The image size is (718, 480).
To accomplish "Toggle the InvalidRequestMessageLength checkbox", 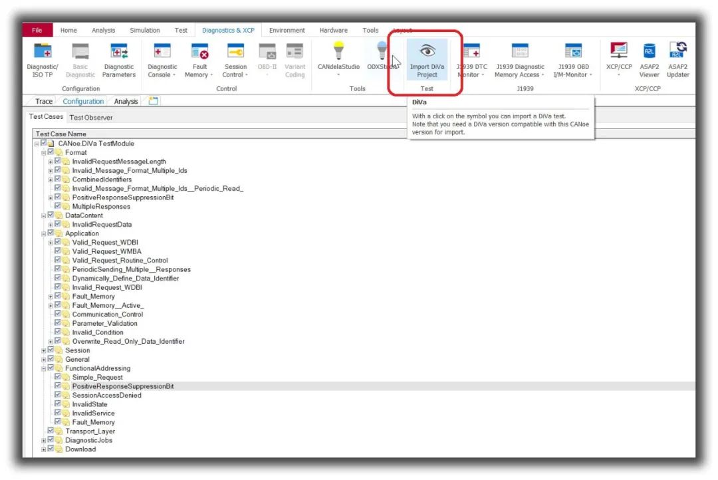I will pos(58,162).
